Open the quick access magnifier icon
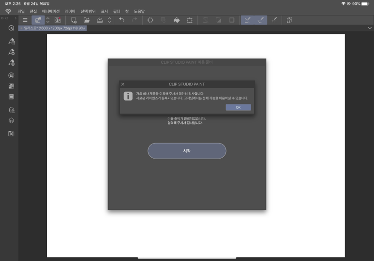This screenshot has height=261, width=374. [x=11, y=28]
